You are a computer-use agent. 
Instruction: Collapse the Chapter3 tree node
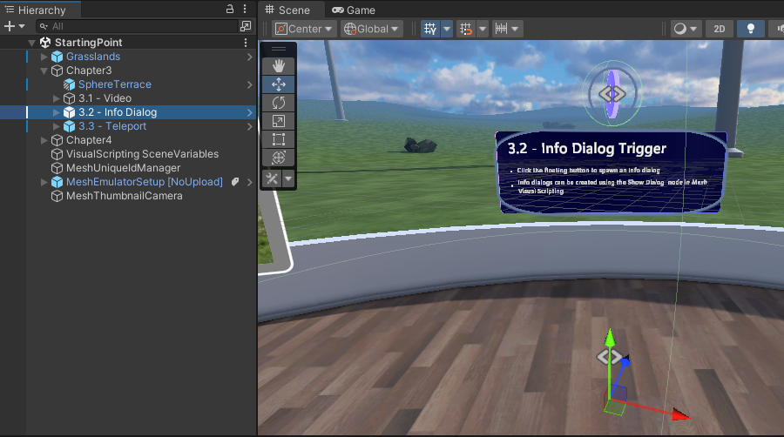pyautogui.click(x=44, y=71)
